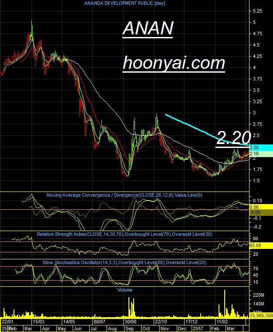This screenshot has width=273, height=332.
Task: Select the Oct month label
Action: click(x=146, y=329)
